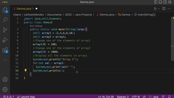
Task: Toggle the bottom panel
Action: point(160,2)
